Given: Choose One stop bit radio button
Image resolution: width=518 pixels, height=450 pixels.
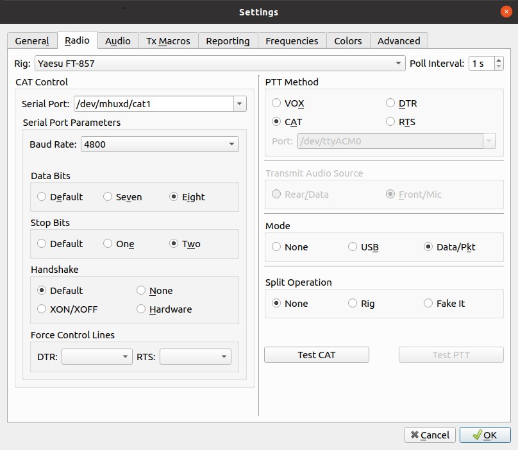Looking at the screenshot, I should [x=108, y=244].
